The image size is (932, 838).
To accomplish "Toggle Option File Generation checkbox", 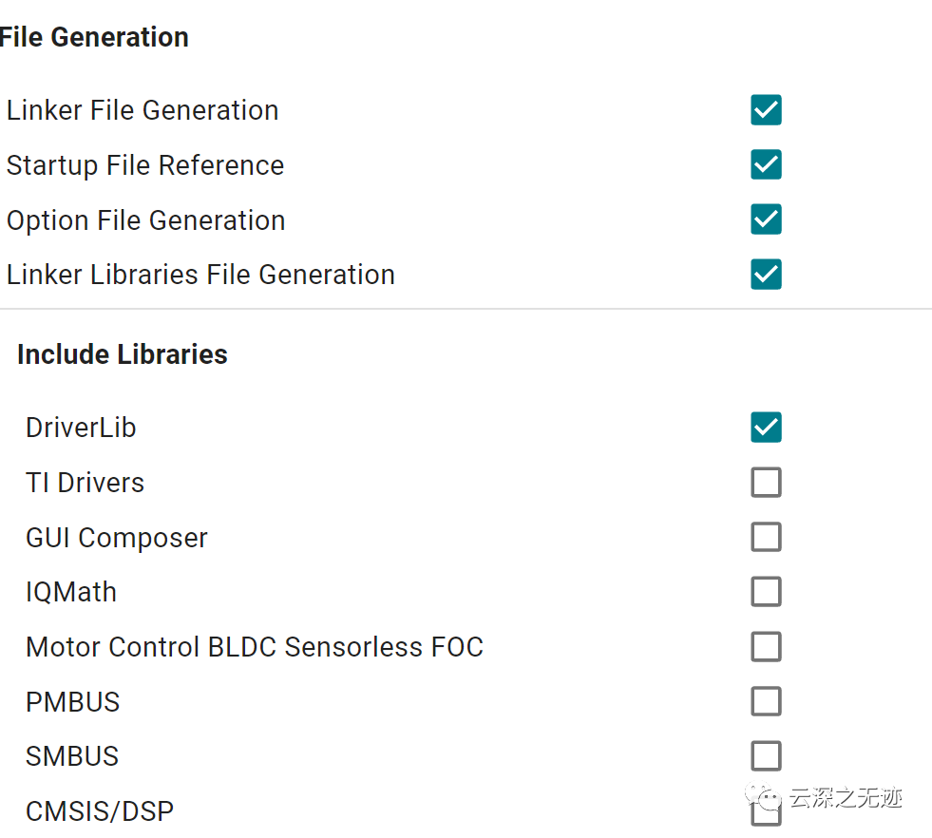I will 766,219.
